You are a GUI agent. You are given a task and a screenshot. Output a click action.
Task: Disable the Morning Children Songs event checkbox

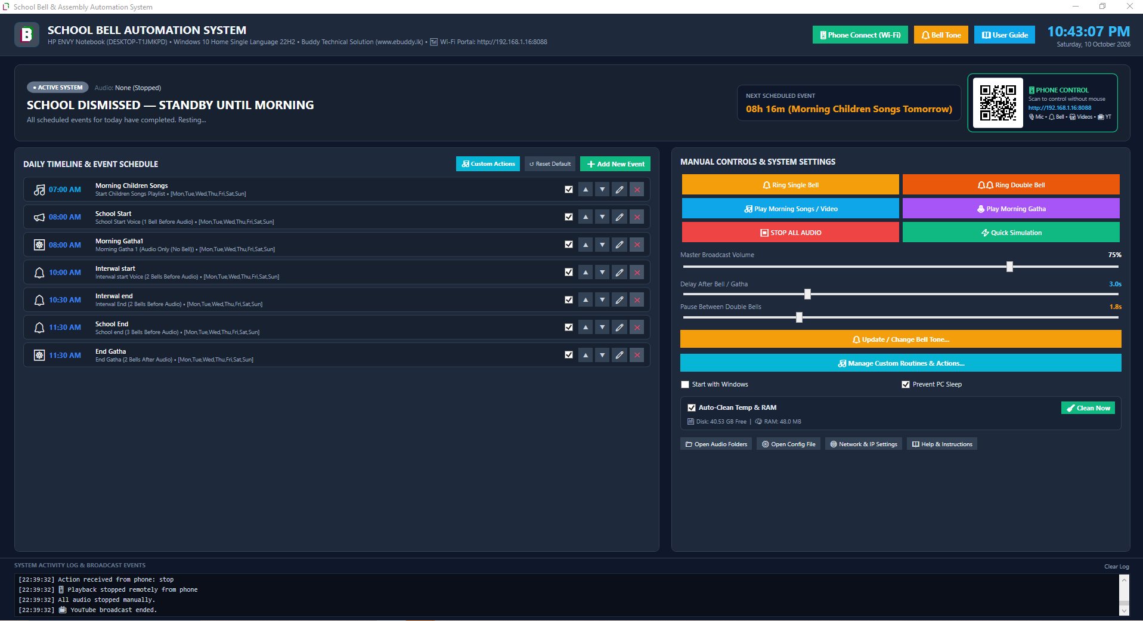click(x=569, y=190)
